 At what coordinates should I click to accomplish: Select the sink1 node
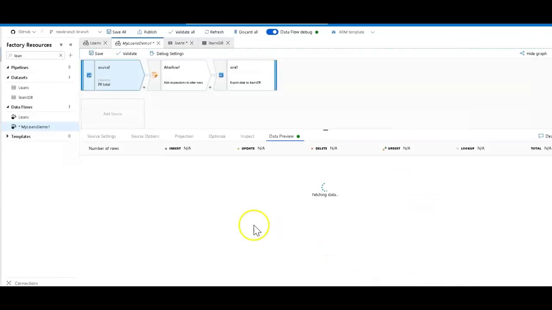pos(245,75)
